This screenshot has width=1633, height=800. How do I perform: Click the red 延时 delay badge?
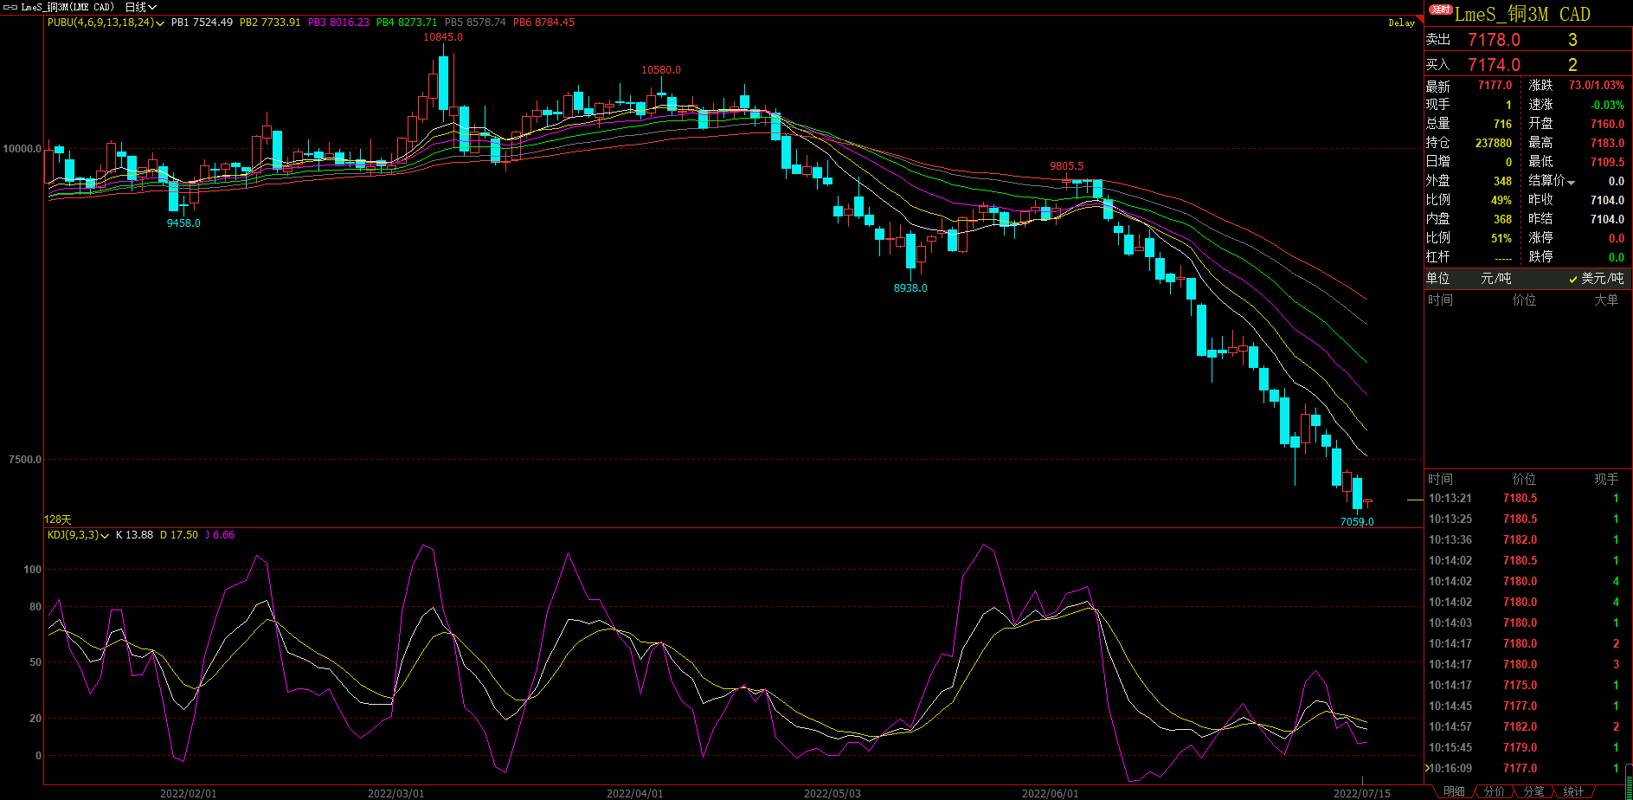pyautogui.click(x=1440, y=10)
